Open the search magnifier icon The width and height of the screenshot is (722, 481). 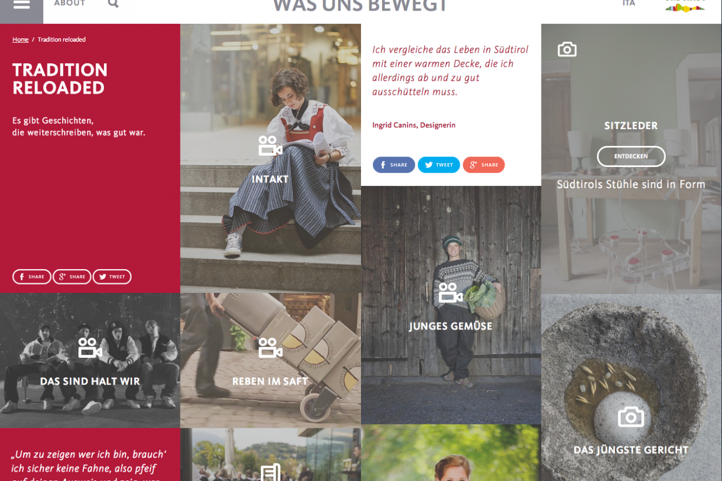113,3
